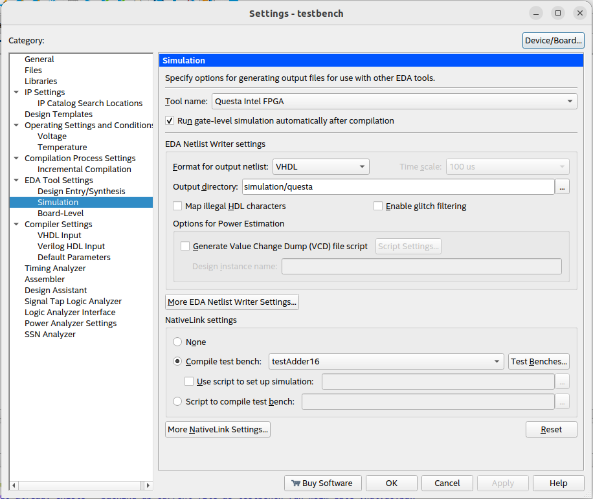Open More EDA Netlist Writer Settings
Screen dimensions: 593x499
(x=232, y=302)
